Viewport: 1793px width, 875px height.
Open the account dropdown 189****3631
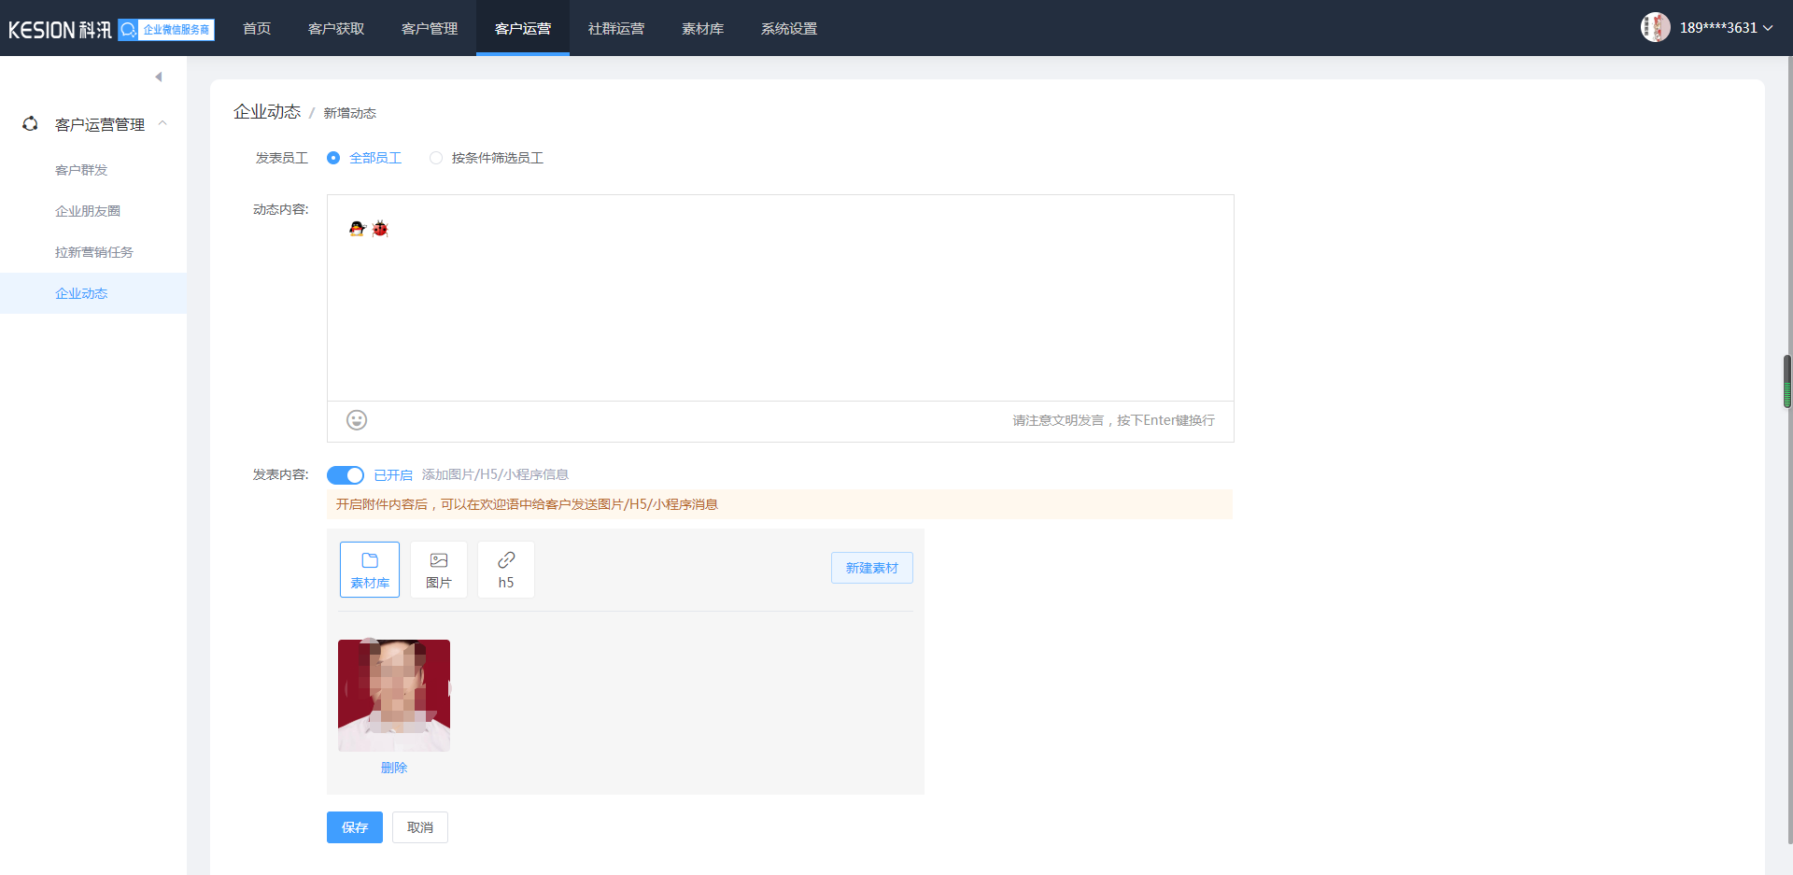coord(1726,28)
